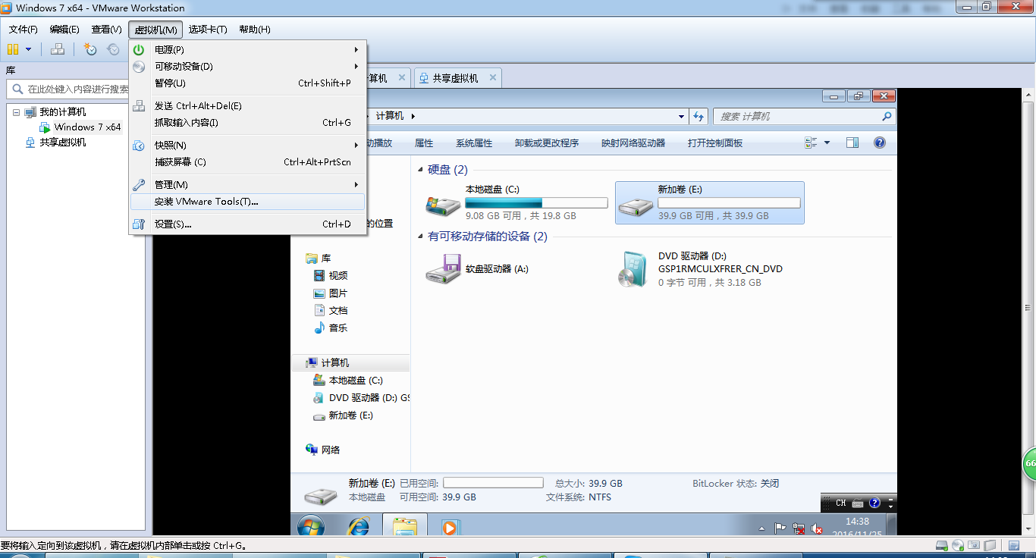Expand the 电源(P) power submenu

[247, 49]
